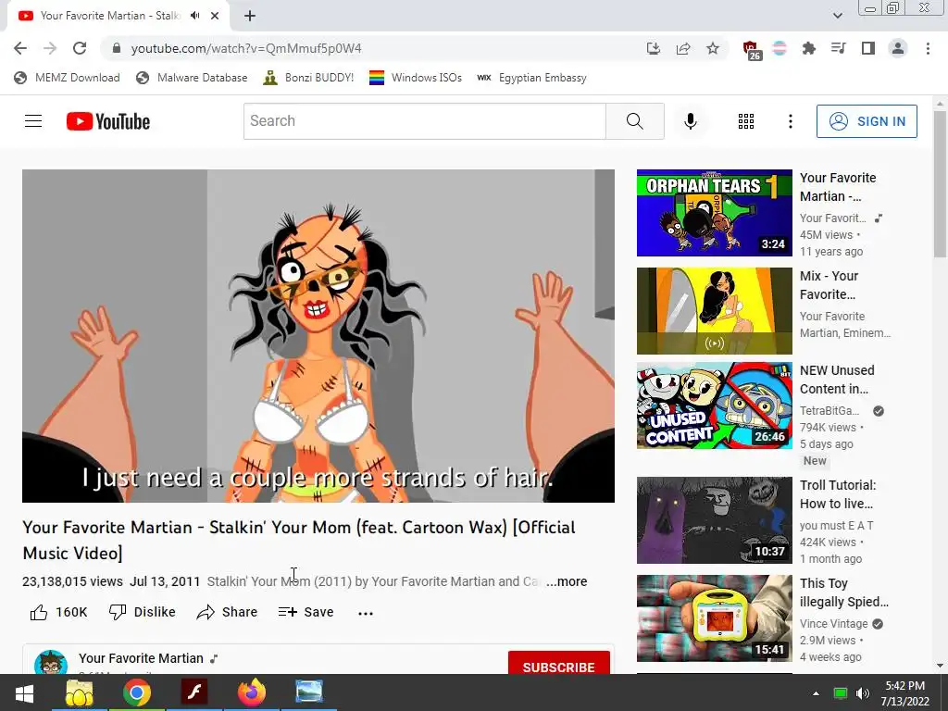Click the SIGN IN button
The height and width of the screenshot is (711, 948).
pos(867,121)
